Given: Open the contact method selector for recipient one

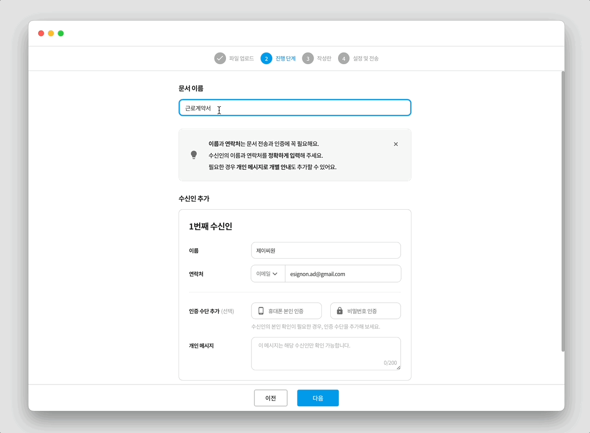Looking at the screenshot, I should [267, 273].
